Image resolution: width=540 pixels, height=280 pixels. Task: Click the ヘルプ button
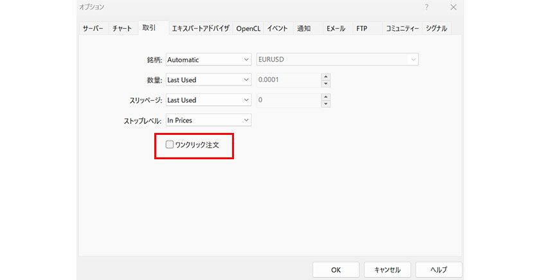pyautogui.click(x=438, y=270)
